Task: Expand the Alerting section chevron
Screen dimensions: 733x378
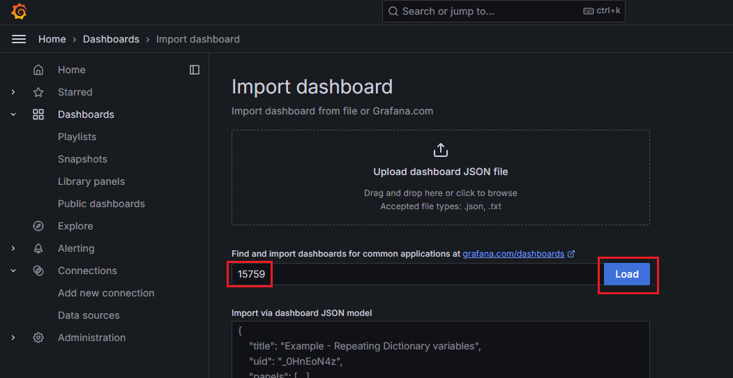Action: click(x=13, y=248)
